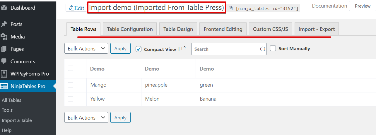This screenshot has width=376, height=135.
Task: Open the Import - Export tab
Action: point(317,29)
